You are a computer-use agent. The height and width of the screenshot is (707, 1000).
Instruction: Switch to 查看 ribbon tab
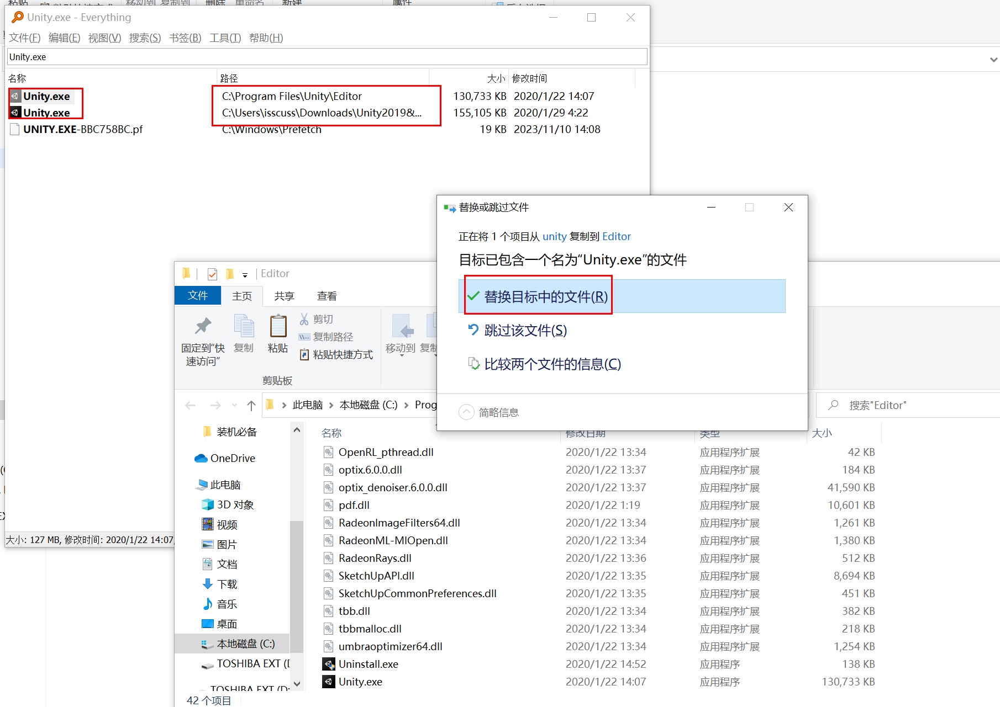tap(327, 296)
